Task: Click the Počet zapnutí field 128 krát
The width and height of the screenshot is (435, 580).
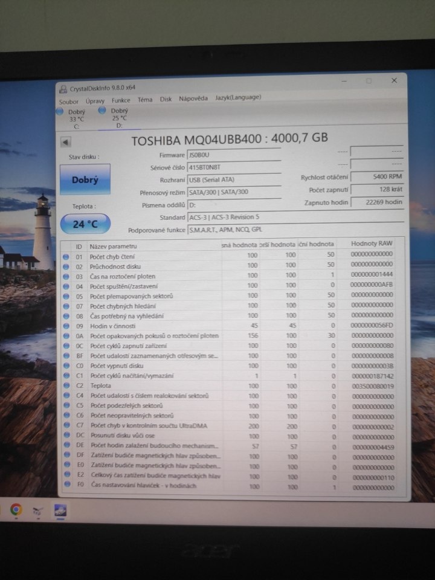Action: (x=376, y=189)
